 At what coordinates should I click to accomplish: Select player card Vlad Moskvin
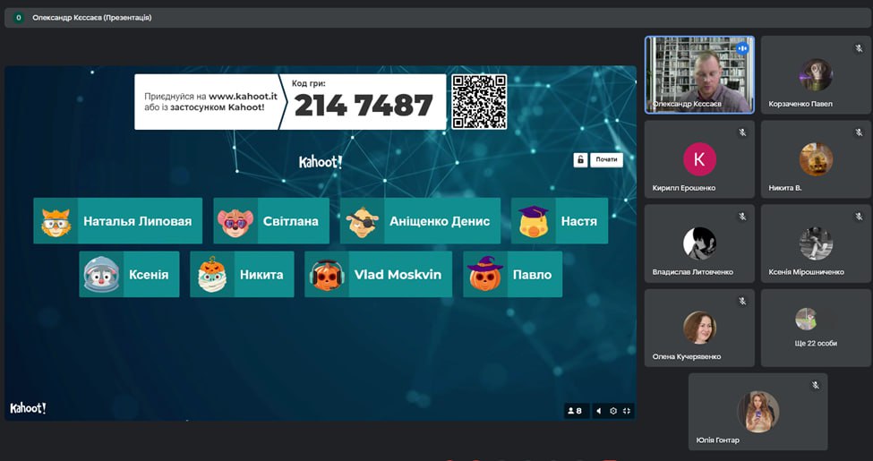[379, 275]
